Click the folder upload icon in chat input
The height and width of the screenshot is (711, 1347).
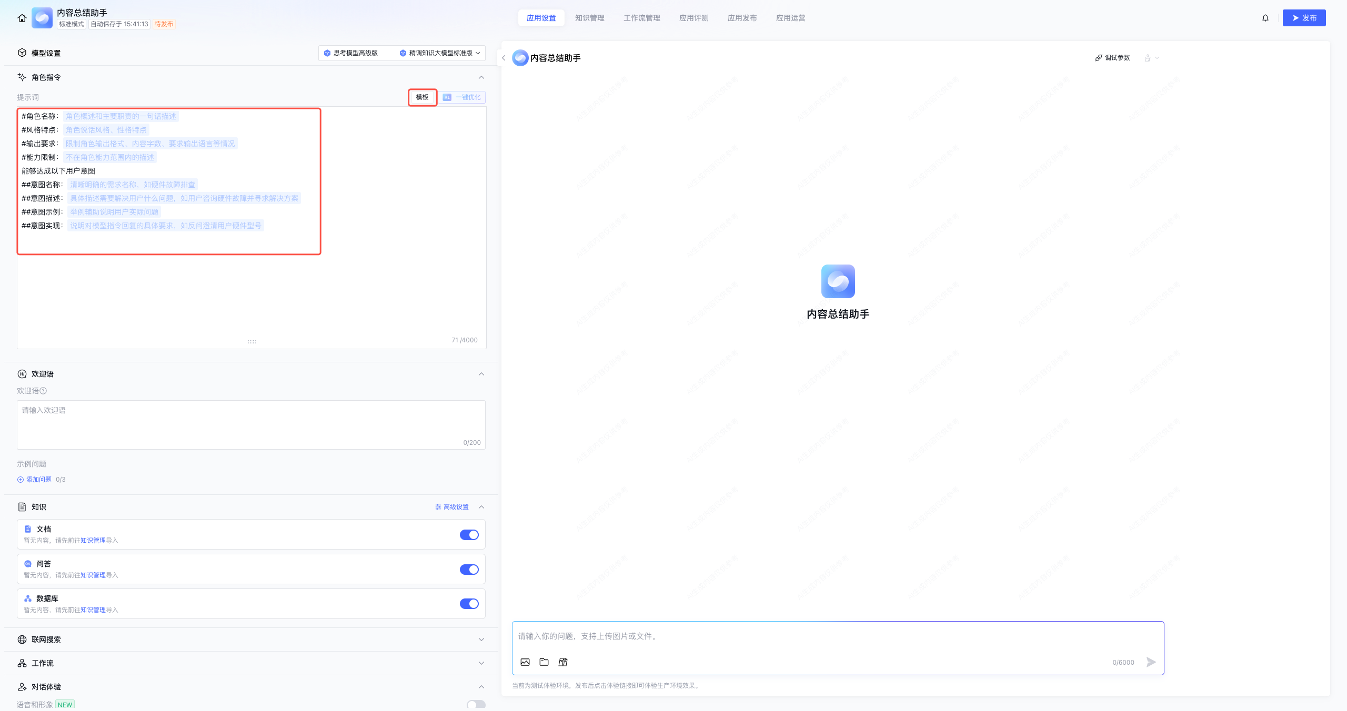pos(544,662)
